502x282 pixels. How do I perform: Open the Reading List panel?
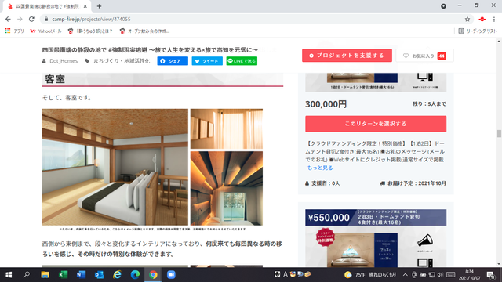pos(478,31)
